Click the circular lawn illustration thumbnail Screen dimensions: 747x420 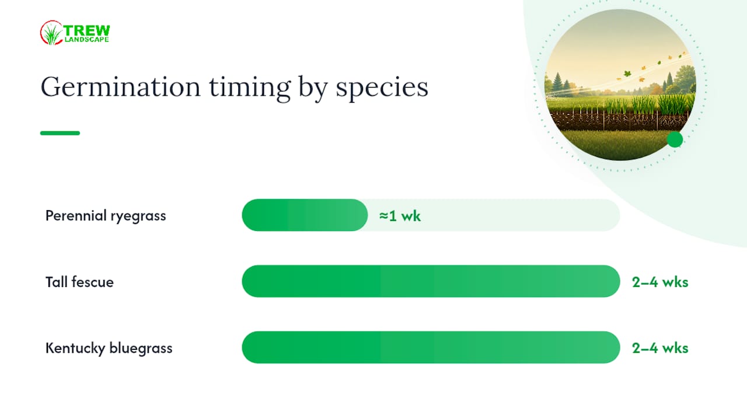tap(620, 85)
